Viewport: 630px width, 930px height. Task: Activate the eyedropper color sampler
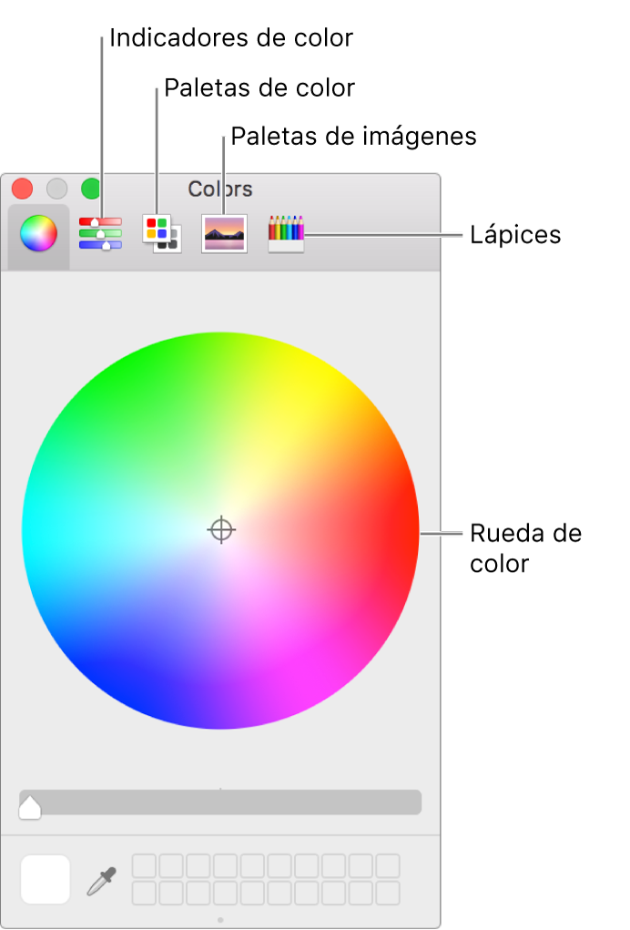click(x=101, y=880)
